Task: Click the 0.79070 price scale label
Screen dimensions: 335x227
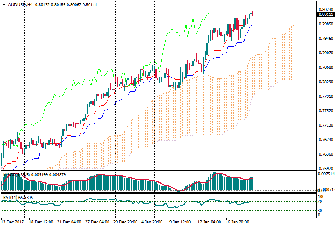Action: click(x=325, y=53)
